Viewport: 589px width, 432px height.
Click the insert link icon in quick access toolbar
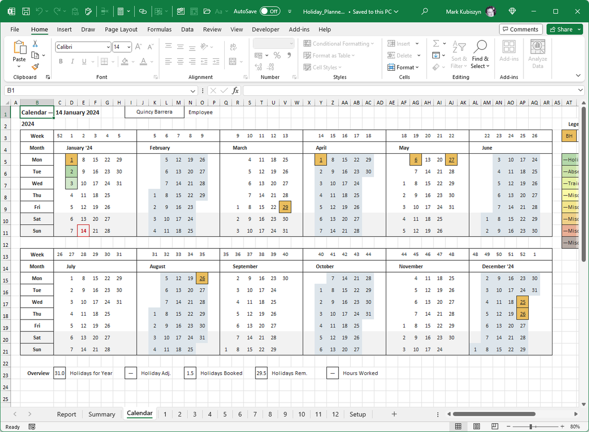click(x=142, y=11)
